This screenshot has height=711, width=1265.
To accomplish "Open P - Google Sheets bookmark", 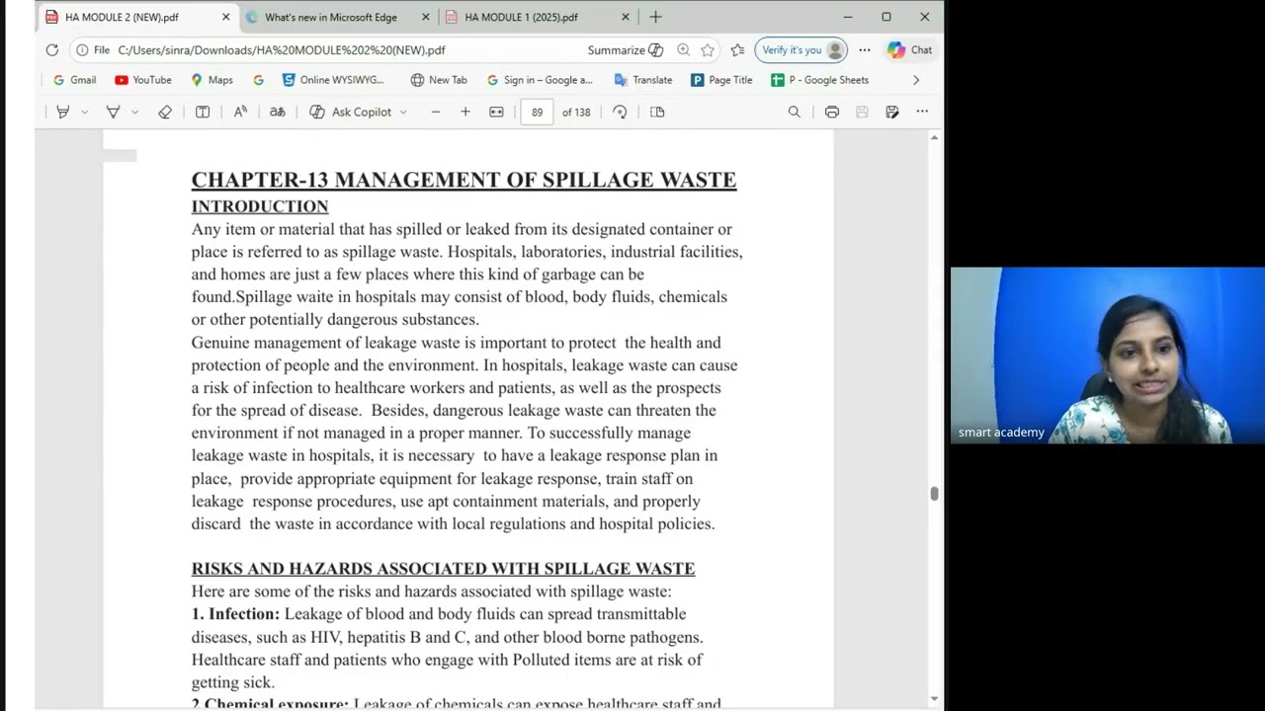I will click(x=820, y=80).
